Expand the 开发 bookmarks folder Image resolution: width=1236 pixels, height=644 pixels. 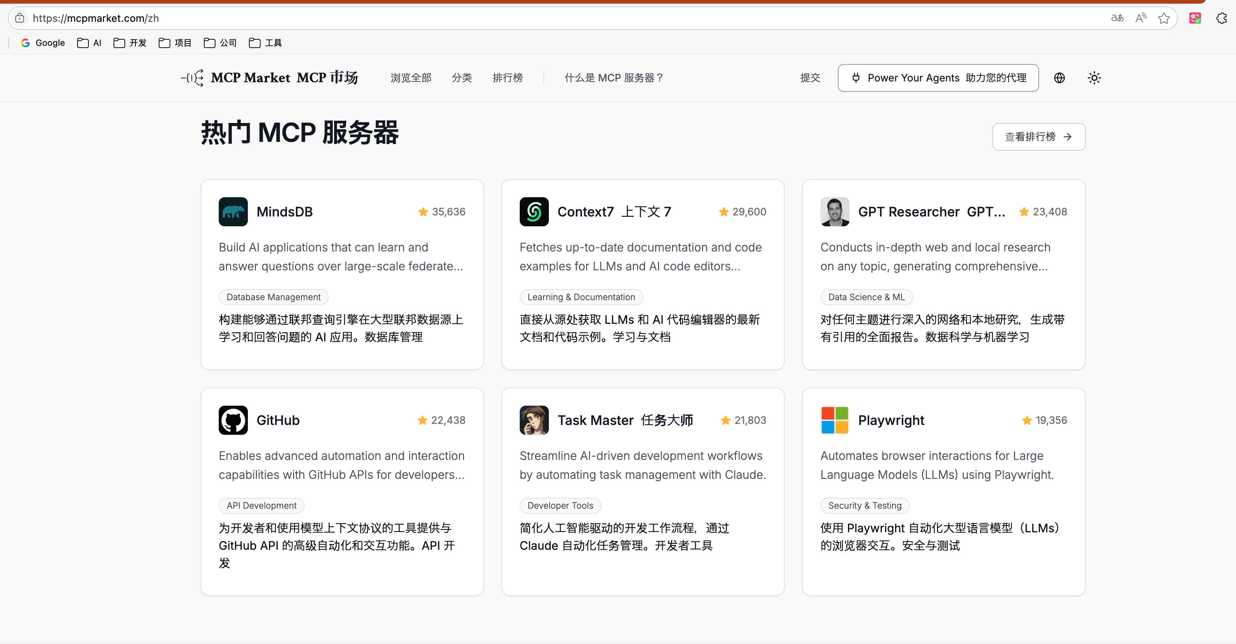[x=130, y=43]
